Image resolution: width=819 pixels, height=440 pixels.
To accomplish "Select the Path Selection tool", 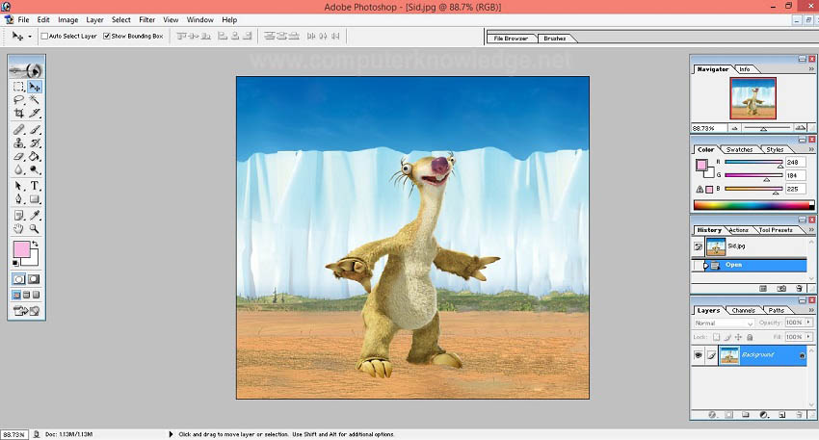I will coord(19,186).
